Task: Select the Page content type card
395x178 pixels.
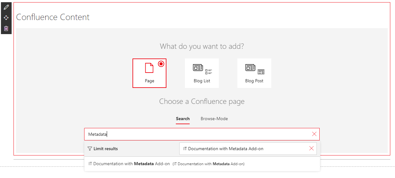Action: (x=149, y=73)
